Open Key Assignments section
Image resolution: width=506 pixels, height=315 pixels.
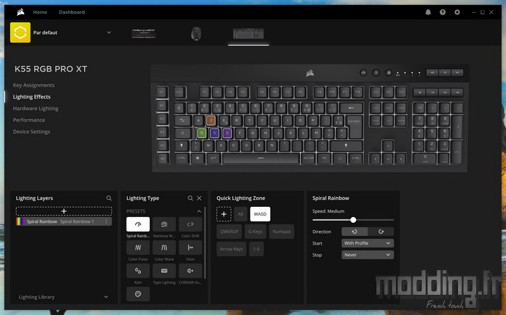coord(34,85)
